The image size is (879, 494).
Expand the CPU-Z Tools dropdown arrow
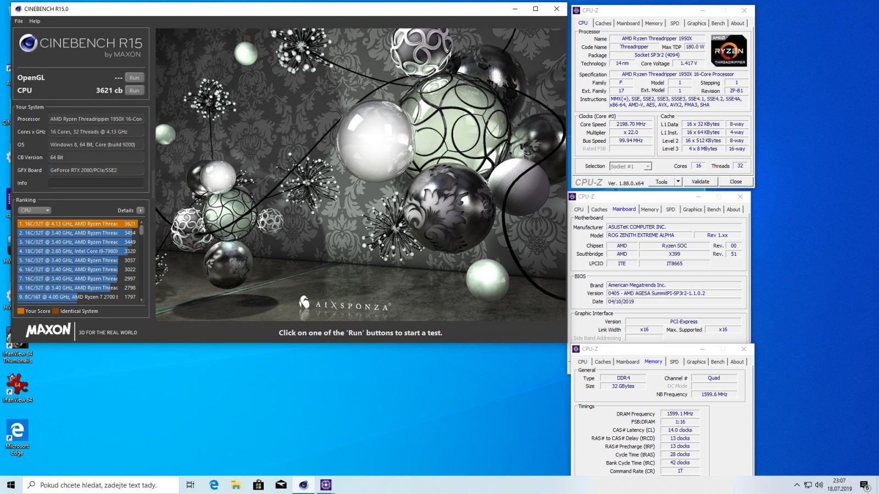[678, 182]
